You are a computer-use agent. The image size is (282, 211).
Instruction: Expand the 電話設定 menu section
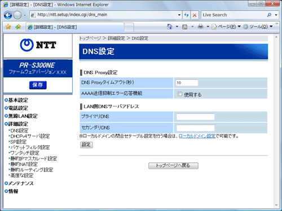pyautogui.click(x=16, y=108)
